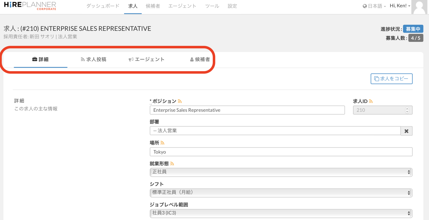Go to ダッシュボード in top navigation
429x220 pixels.
click(x=103, y=6)
